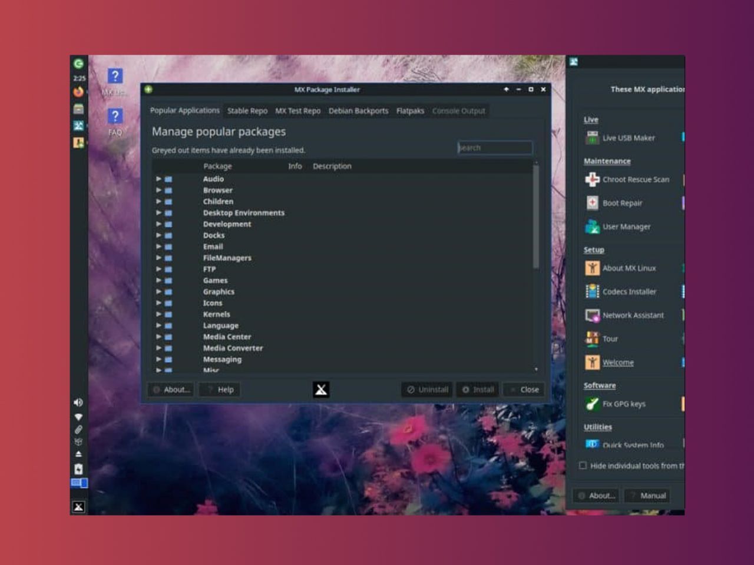
Task: Open Live USB Maker tool icon
Action: coord(592,138)
